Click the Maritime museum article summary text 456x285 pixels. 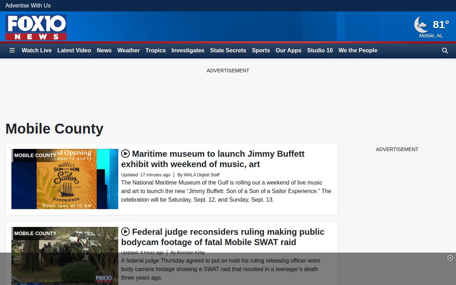[x=226, y=191]
